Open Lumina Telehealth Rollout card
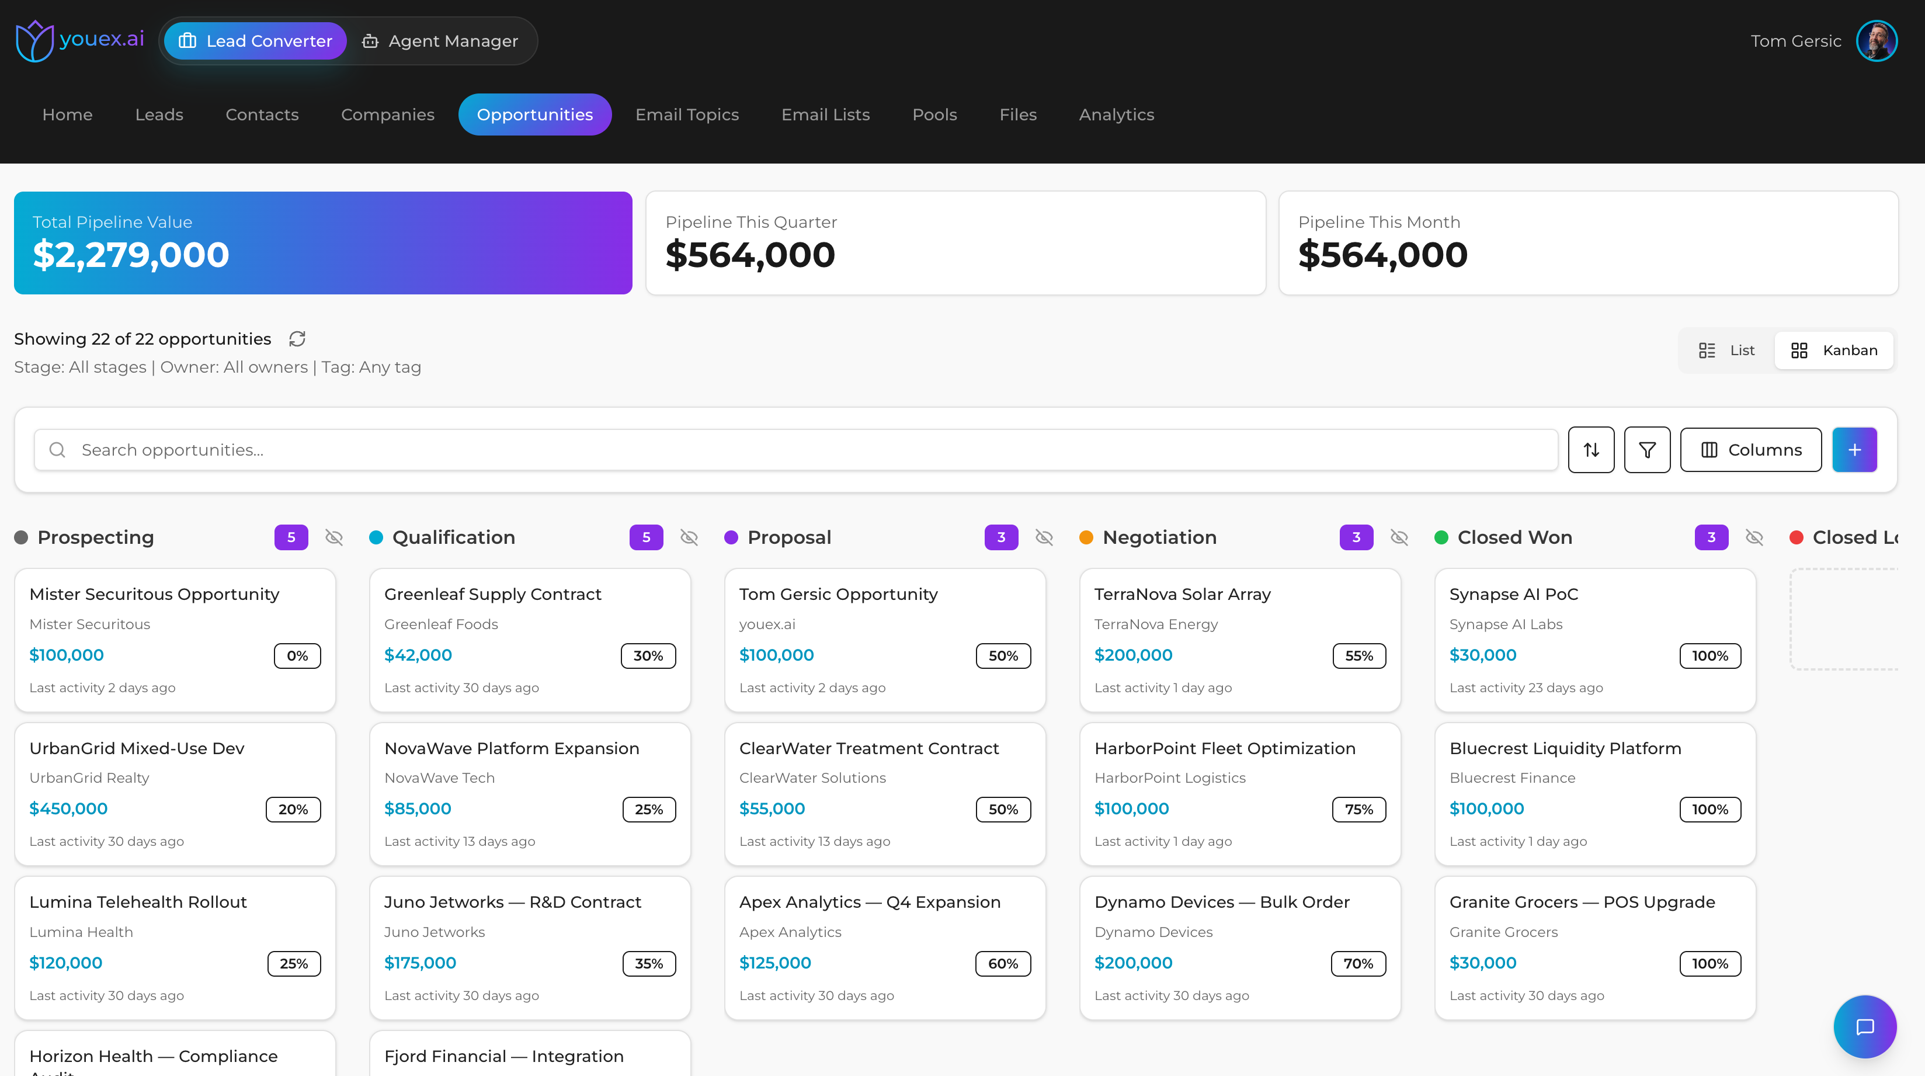 point(175,948)
